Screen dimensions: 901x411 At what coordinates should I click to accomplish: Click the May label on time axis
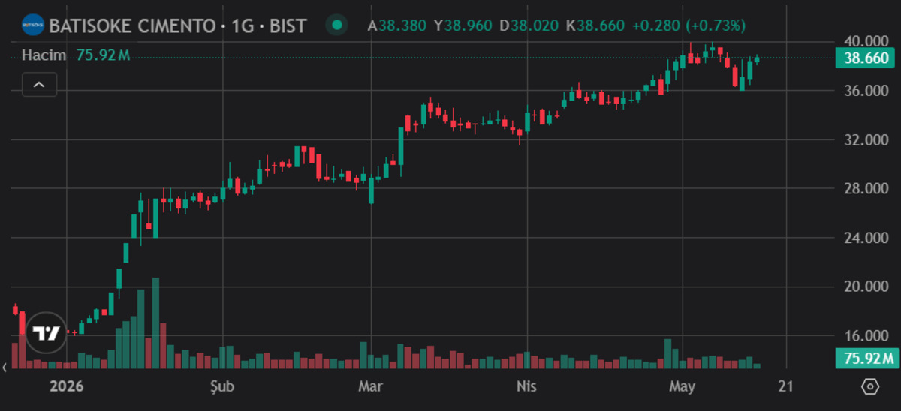click(x=683, y=387)
